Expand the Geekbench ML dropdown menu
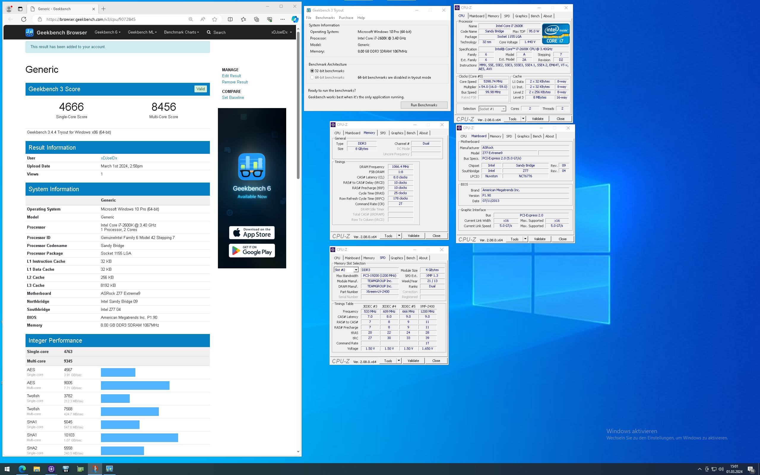This screenshot has width=760, height=475. point(142,32)
